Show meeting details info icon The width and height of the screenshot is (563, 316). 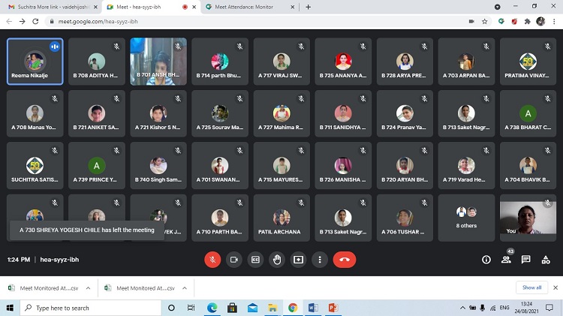tap(486, 260)
